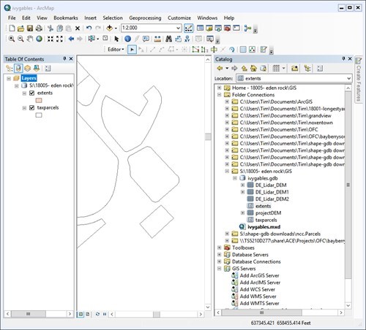Click the Full Extent globe icon
The width and height of the screenshot is (366, 330).
[39, 39]
